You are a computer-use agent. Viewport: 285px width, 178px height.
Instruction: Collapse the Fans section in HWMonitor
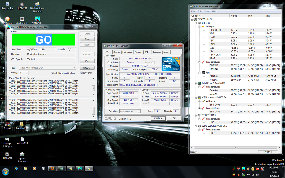click(200, 72)
